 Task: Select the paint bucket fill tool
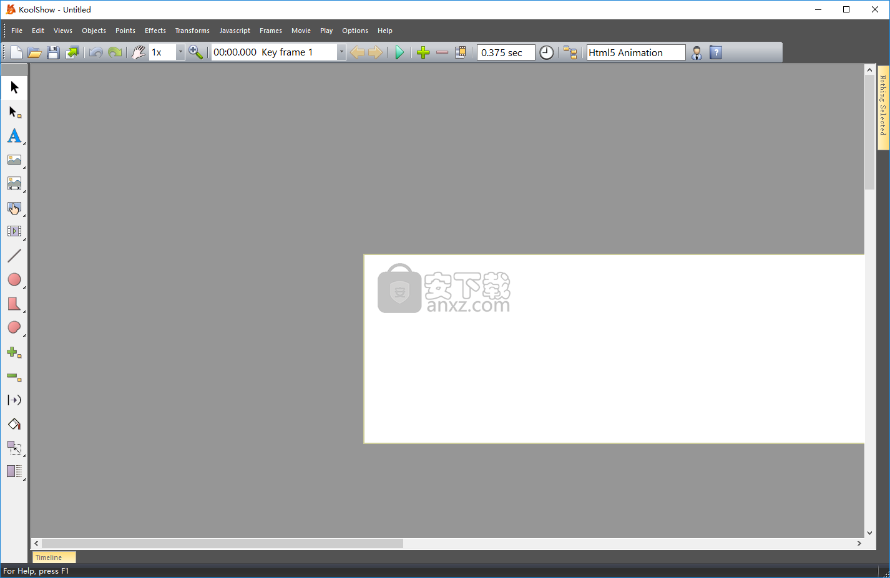[x=14, y=424]
